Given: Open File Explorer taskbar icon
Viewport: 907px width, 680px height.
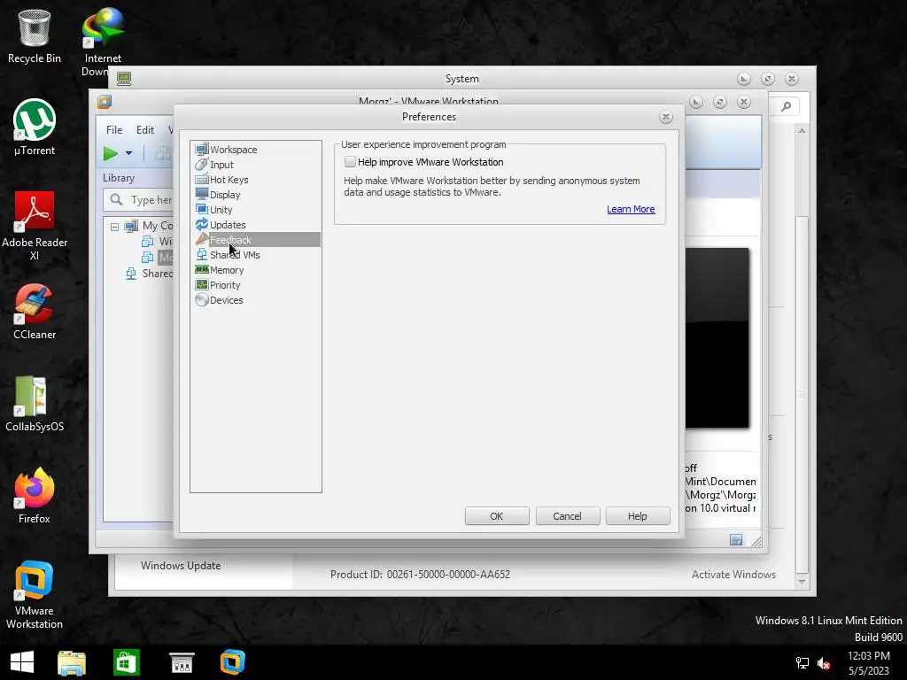Looking at the screenshot, I should [x=72, y=662].
